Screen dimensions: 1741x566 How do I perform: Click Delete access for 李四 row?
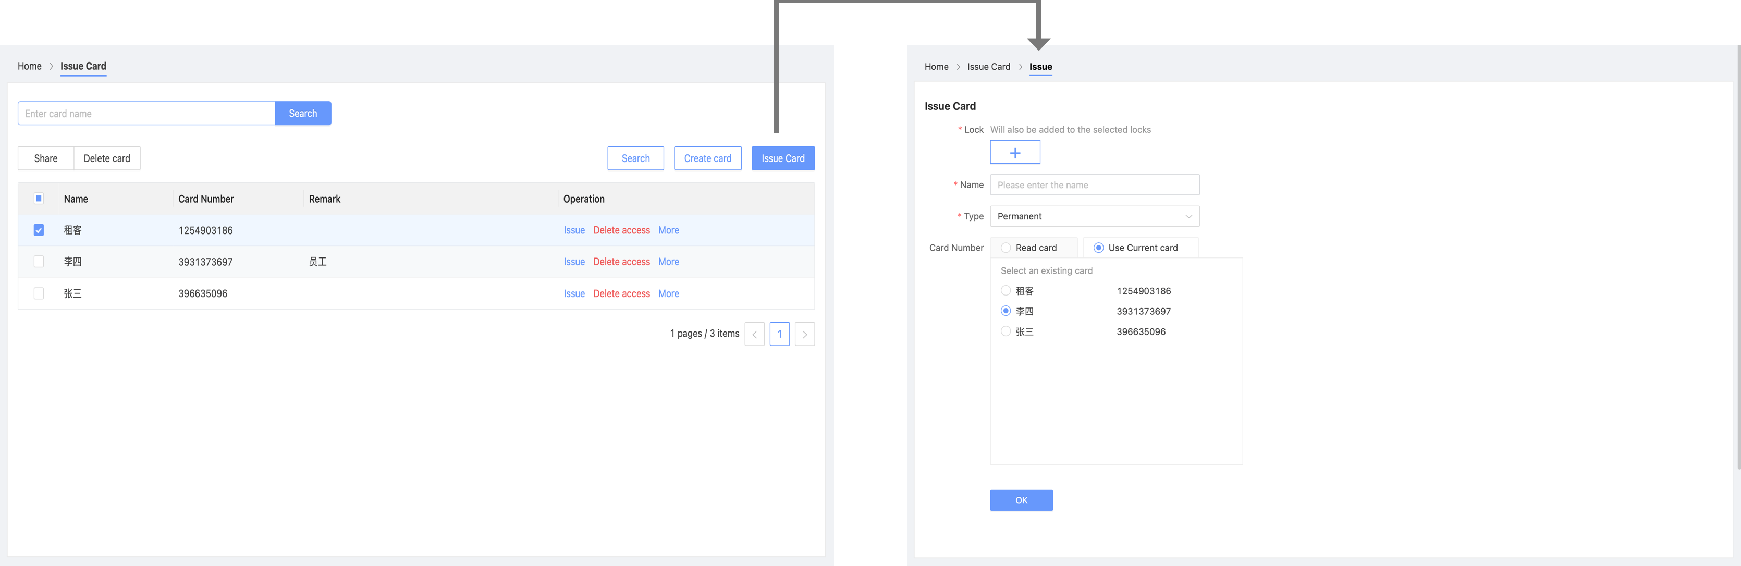tap(621, 262)
